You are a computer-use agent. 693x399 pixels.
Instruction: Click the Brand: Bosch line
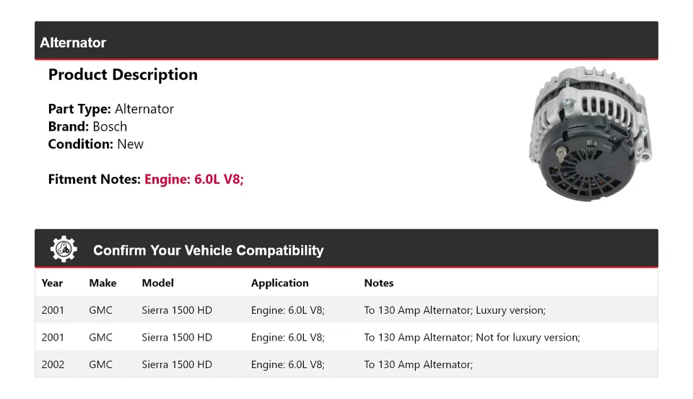[x=87, y=126]
